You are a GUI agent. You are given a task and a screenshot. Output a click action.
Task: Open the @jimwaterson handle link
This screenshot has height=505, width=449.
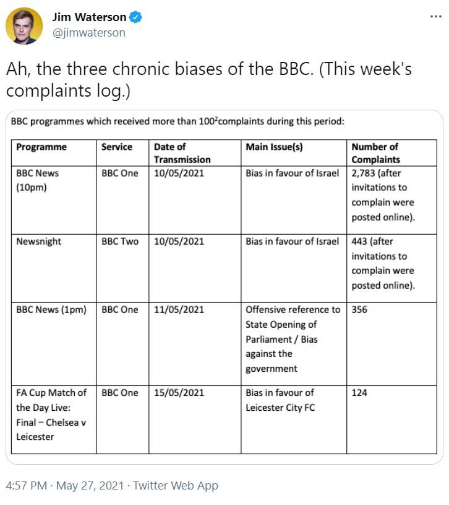point(88,32)
